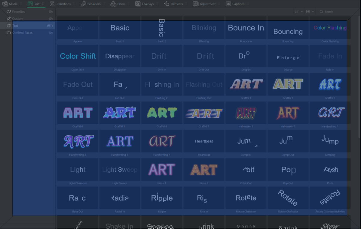Viewport: 361px width, 229px height.
Task: Select the Filters icon
Action: tap(113, 4)
